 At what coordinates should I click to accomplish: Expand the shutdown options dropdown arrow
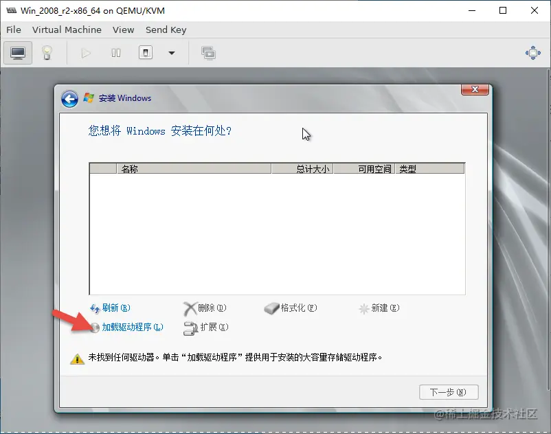[172, 54]
